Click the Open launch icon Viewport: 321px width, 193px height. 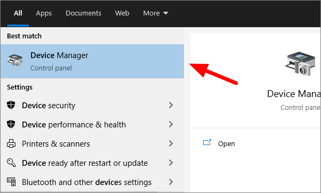207,142
